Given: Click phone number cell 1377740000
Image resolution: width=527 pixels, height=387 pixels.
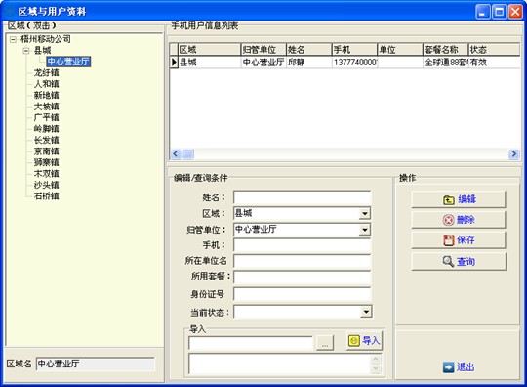Looking at the screenshot, I should 354,63.
